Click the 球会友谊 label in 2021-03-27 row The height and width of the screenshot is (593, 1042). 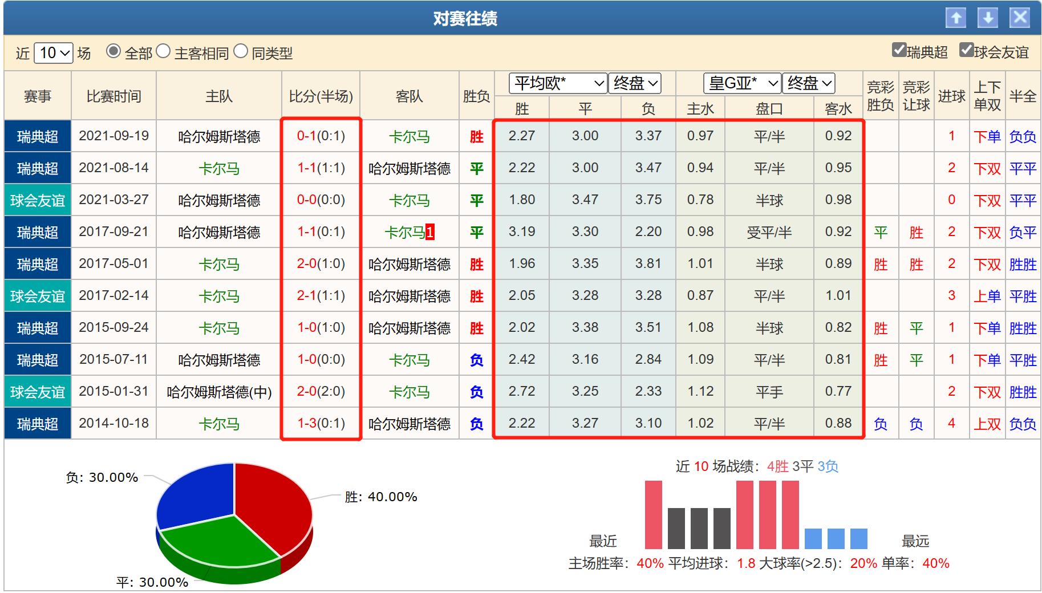[37, 200]
